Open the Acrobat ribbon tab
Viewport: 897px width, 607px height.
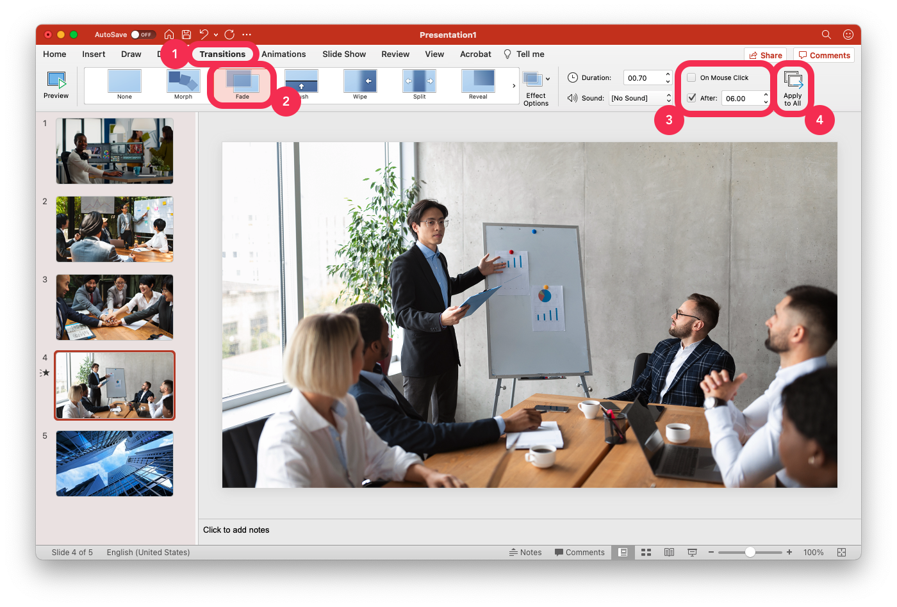[475, 54]
